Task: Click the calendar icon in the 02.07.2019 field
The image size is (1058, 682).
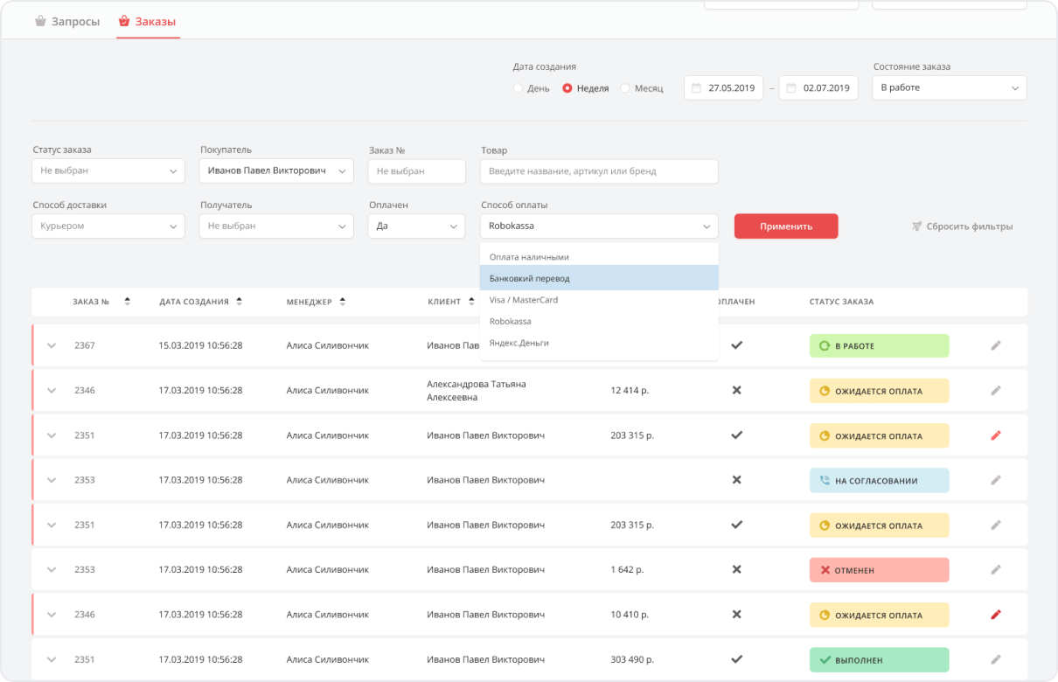Action: 791,87
